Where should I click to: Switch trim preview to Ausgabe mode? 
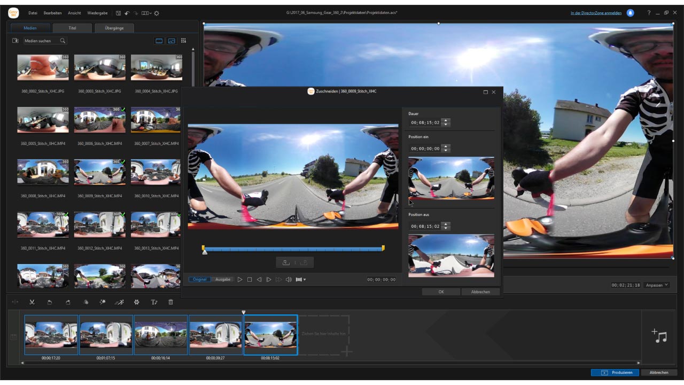pyautogui.click(x=223, y=280)
